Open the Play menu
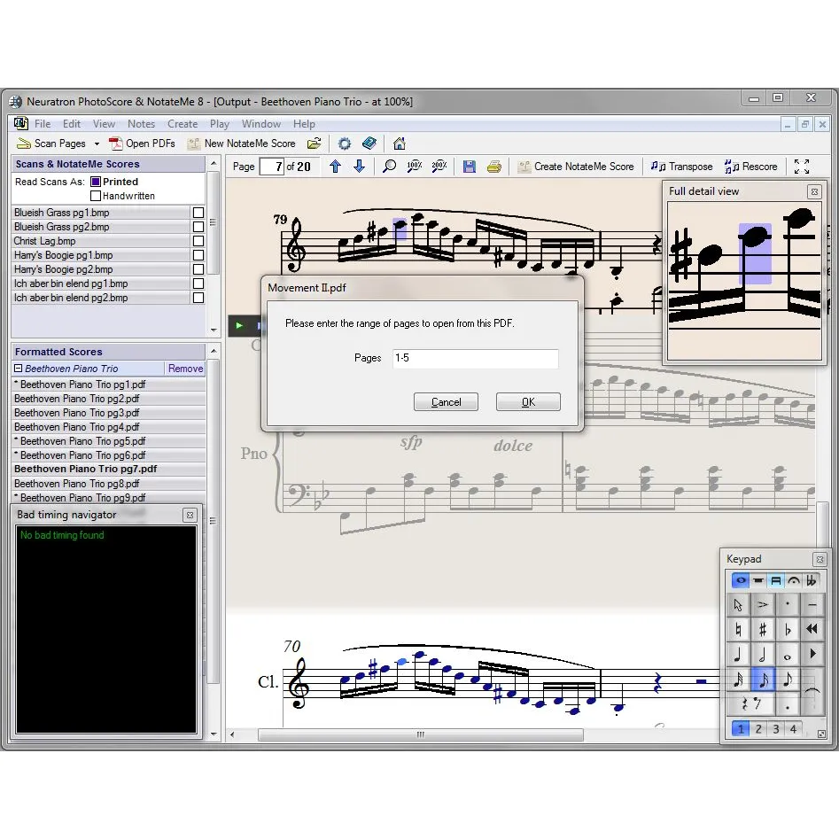Screen dimensions: 839x839 point(220,124)
